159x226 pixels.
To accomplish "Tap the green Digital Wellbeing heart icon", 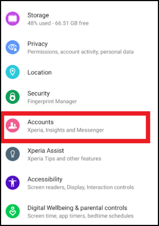I will click(x=13, y=211).
